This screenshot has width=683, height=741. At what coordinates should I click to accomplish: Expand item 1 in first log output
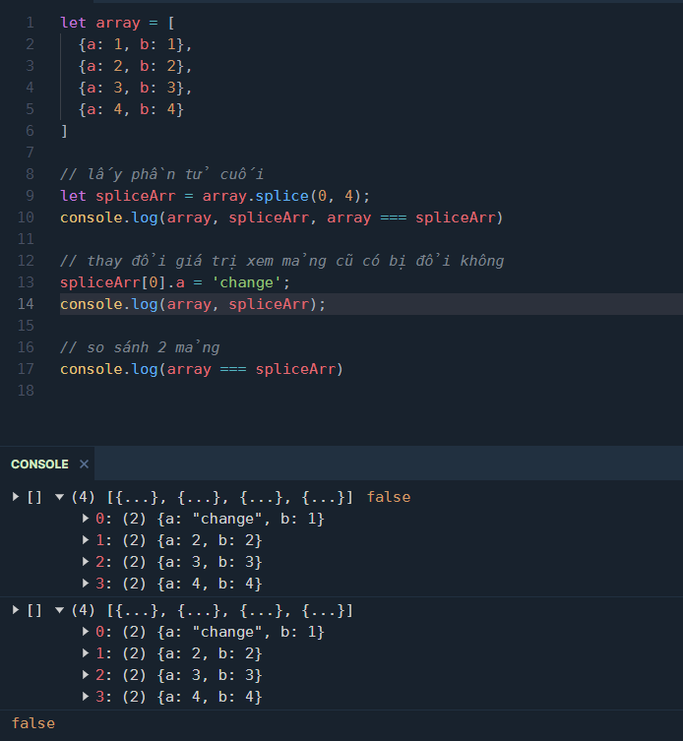(86, 540)
